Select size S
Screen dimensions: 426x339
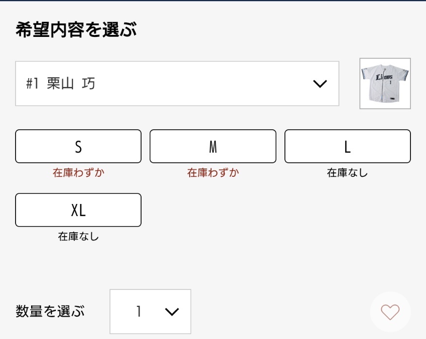tap(78, 146)
